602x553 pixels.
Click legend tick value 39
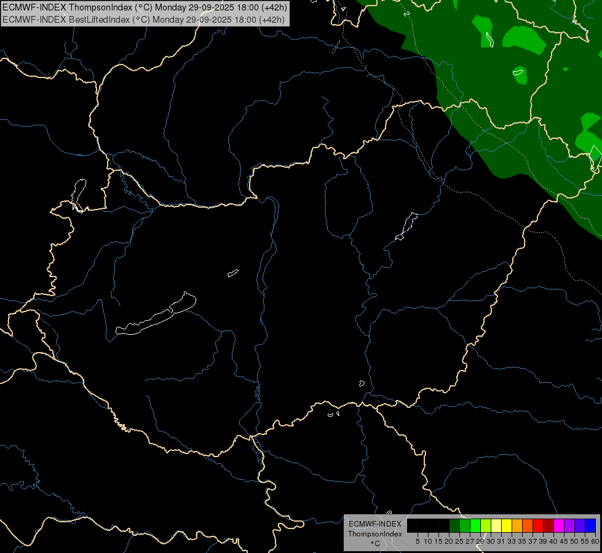coord(543,541)
